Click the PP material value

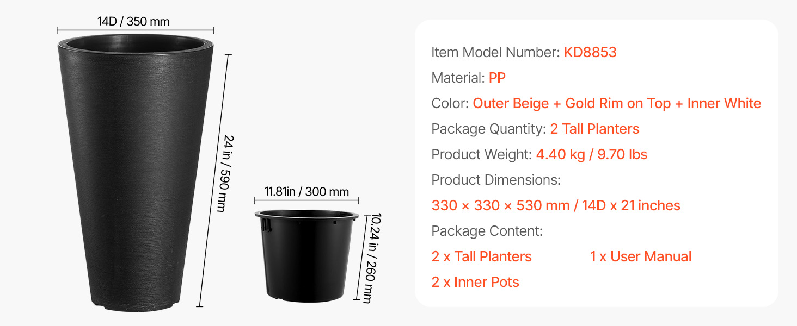click(497, 78)
